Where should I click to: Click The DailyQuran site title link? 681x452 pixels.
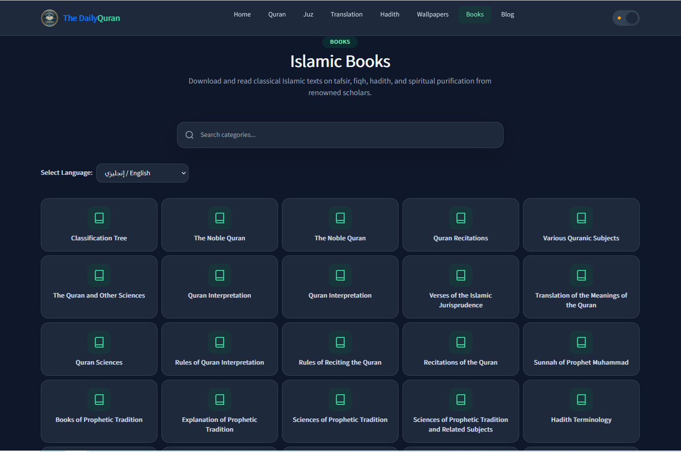(91, 18)
